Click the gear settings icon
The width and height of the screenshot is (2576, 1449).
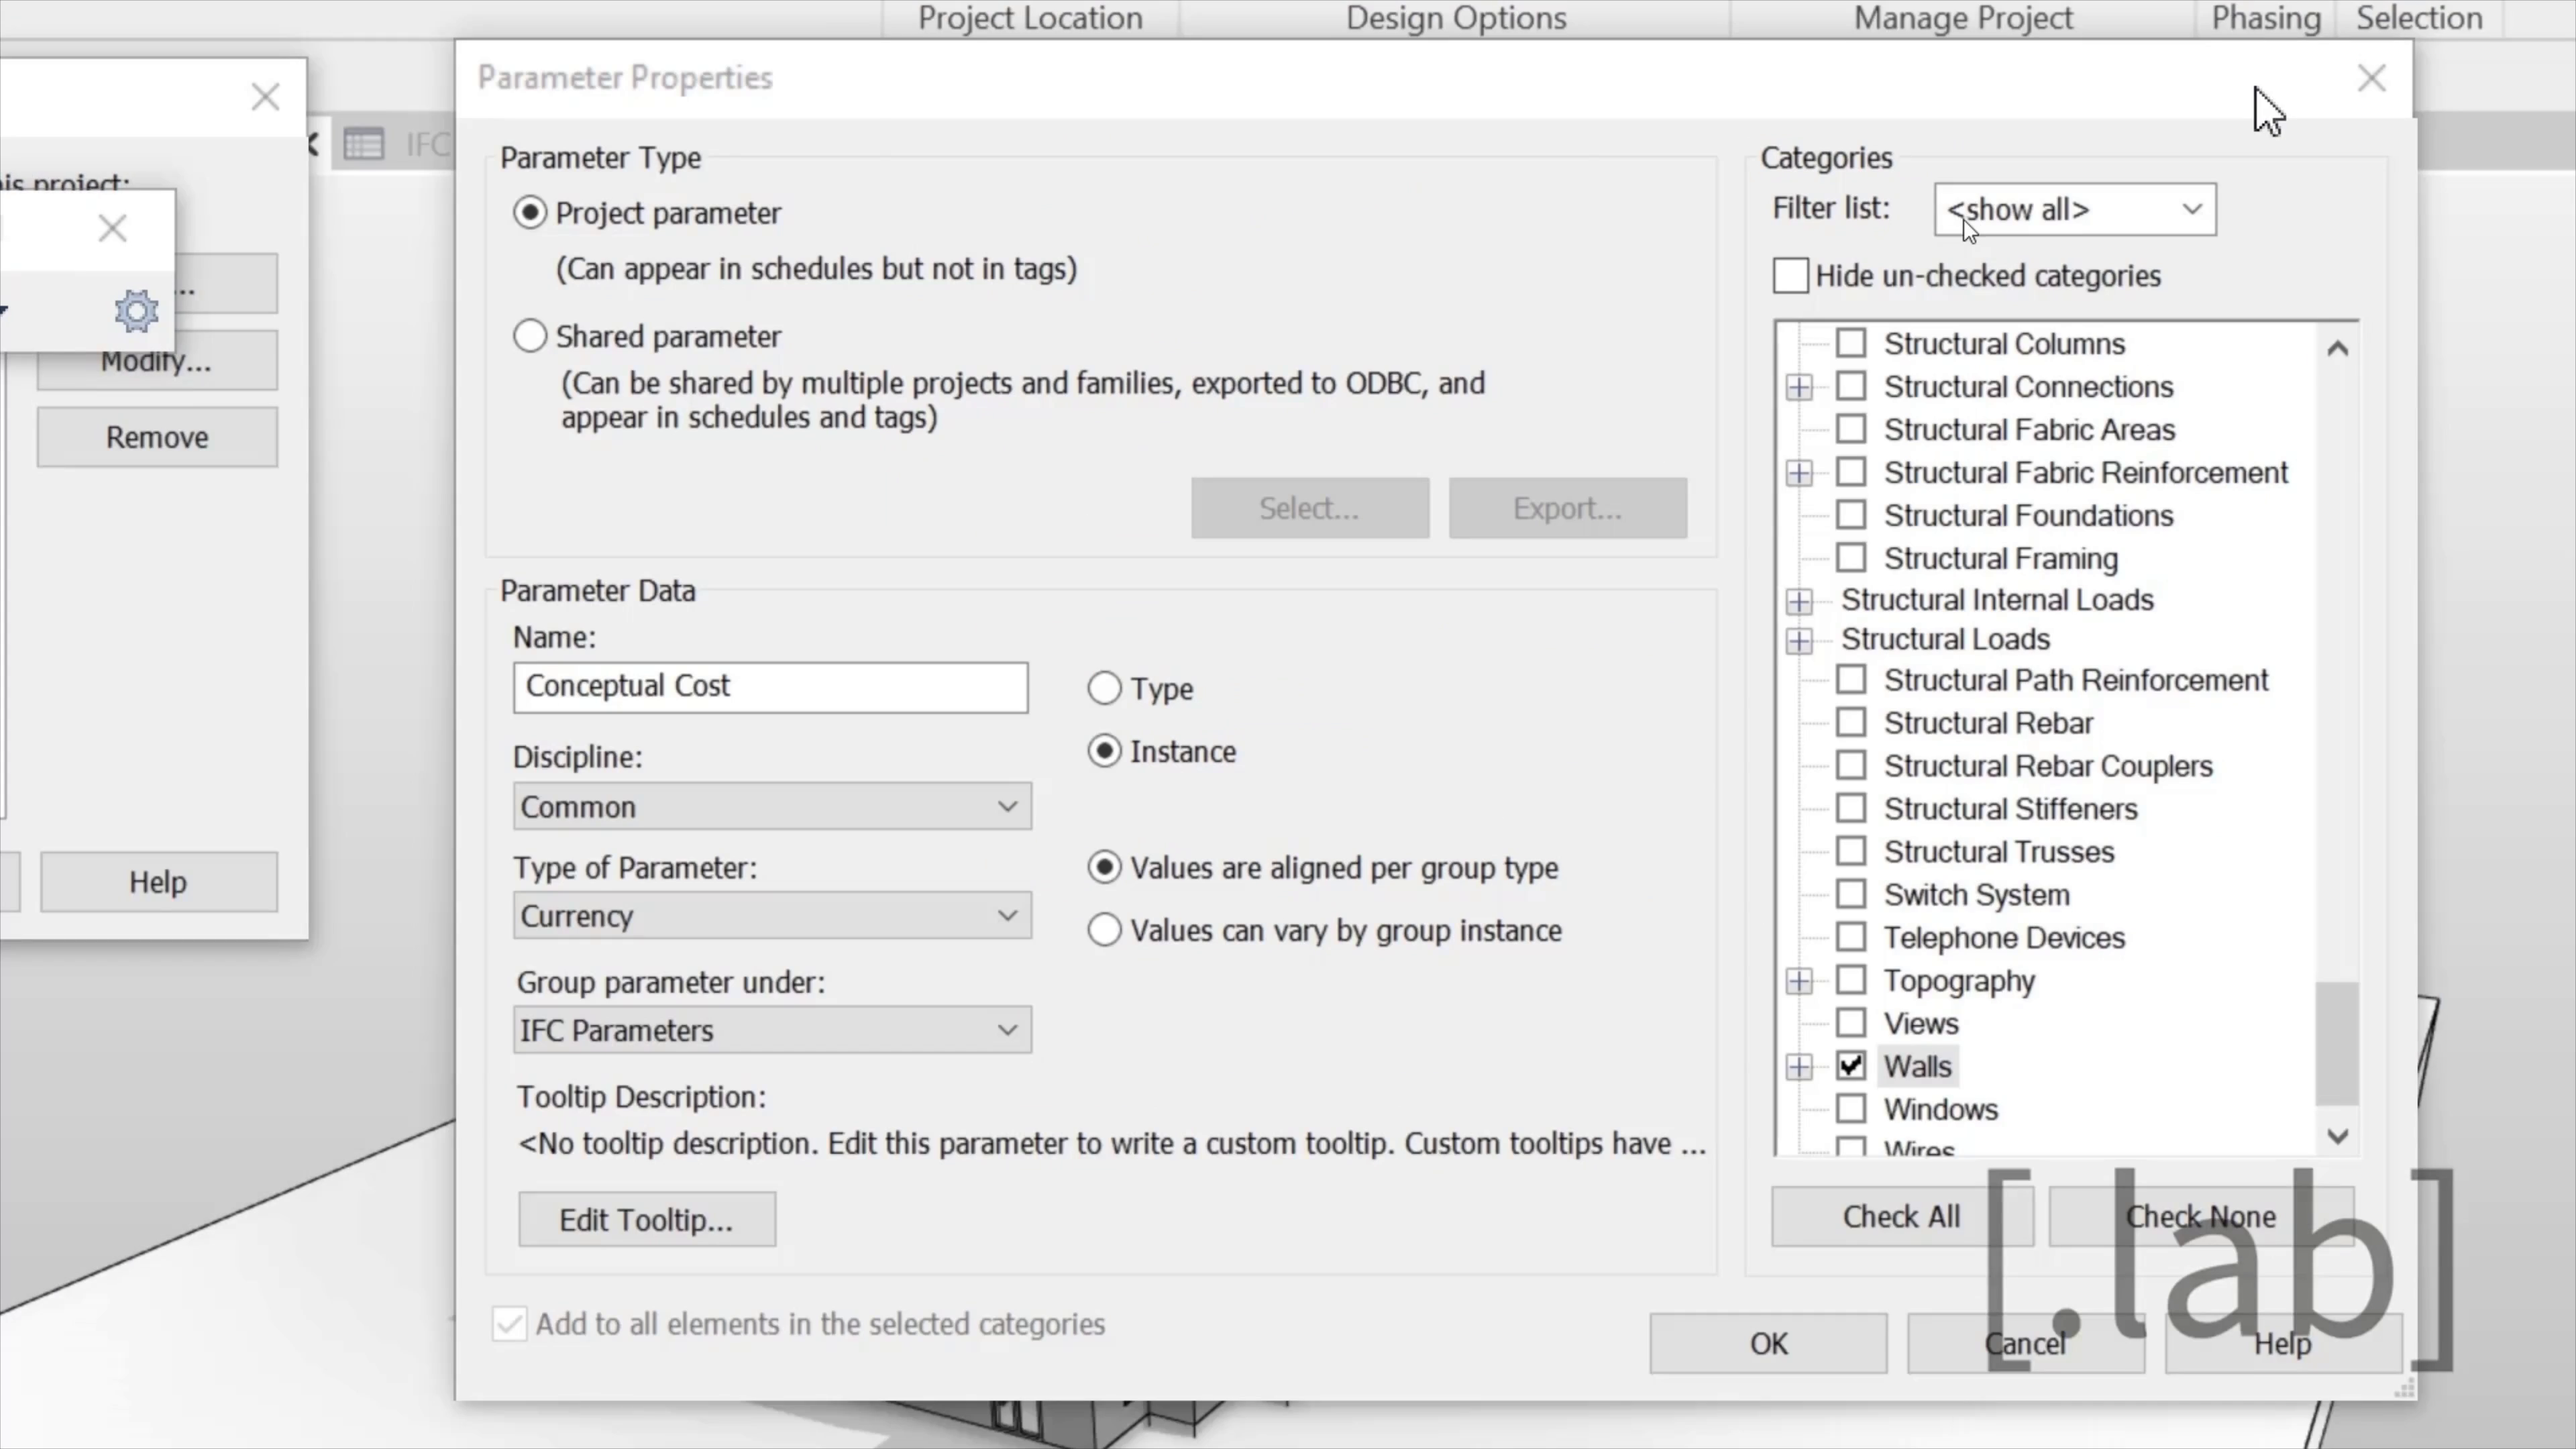pos(136,312)
